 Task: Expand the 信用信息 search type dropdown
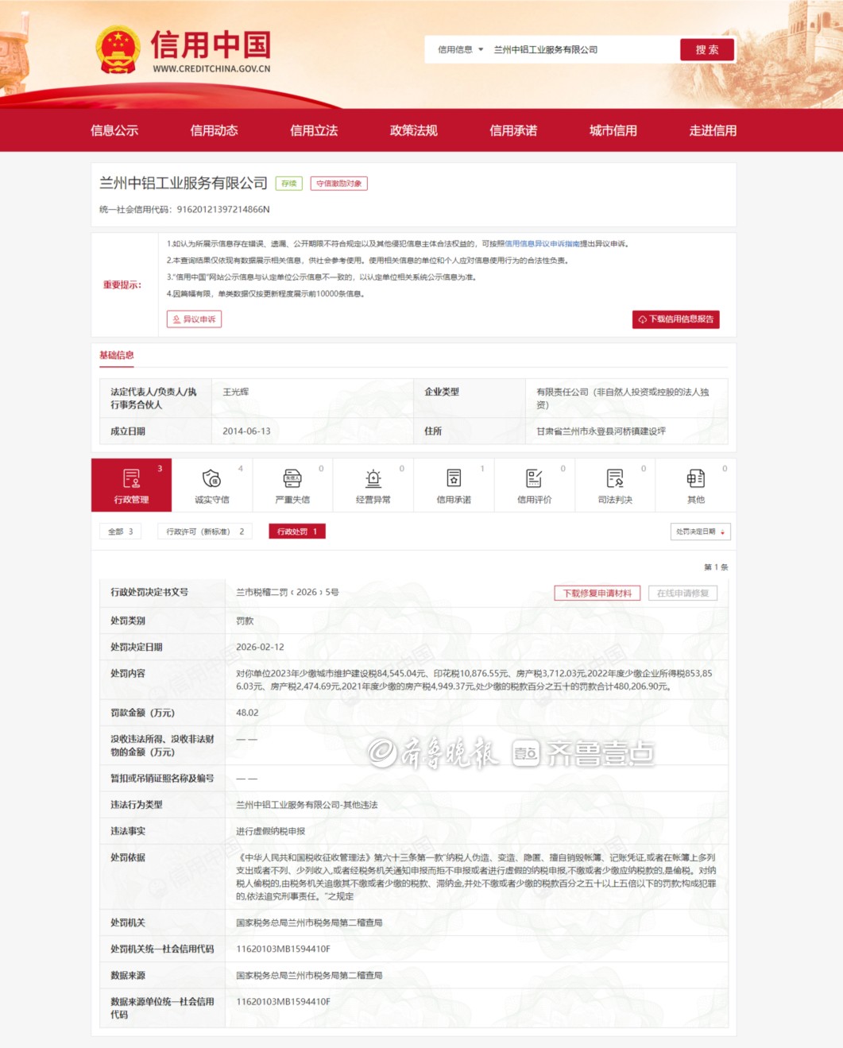point(460,50)
